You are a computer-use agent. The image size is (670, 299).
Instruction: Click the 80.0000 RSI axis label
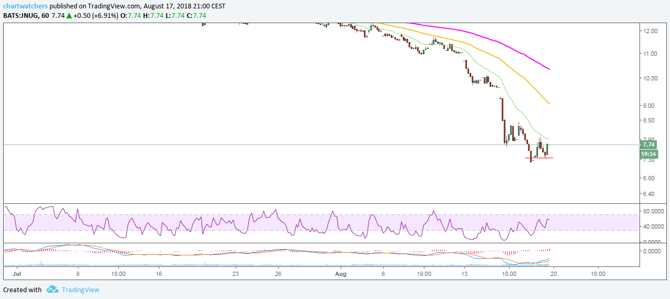[654, 211]
